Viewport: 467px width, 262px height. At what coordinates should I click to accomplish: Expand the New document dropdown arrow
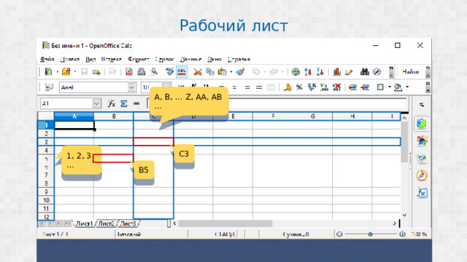[x=57, y=72]
